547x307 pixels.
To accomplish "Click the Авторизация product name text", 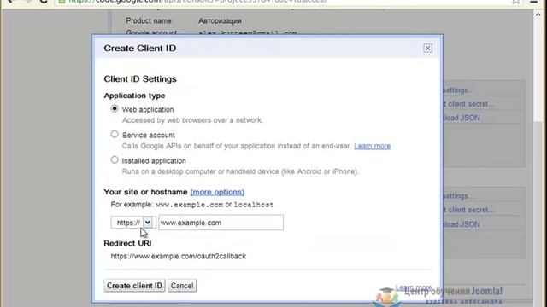I will 220,20.
